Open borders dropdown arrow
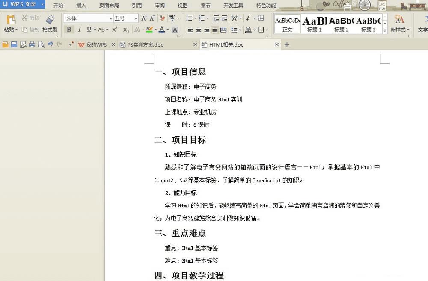 [267, 30]
